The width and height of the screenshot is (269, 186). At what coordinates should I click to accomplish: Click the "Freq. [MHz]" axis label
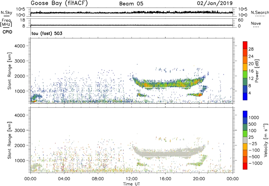pyautogui.click(x=6, y=22)
